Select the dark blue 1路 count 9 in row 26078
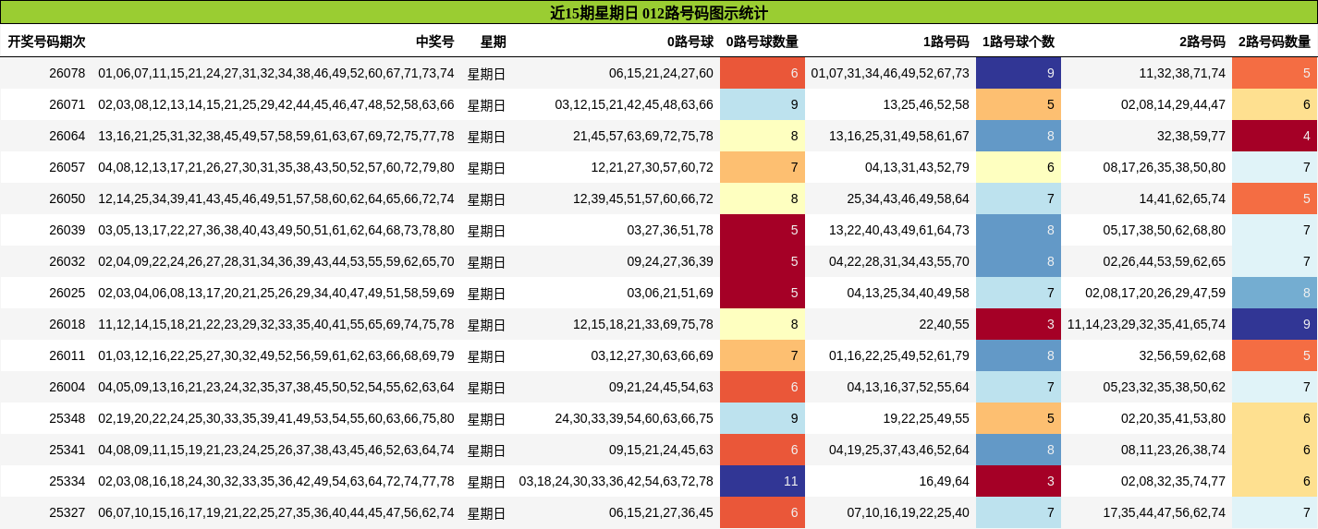Screen dimensions: 1318x529 coord(1019,73)
